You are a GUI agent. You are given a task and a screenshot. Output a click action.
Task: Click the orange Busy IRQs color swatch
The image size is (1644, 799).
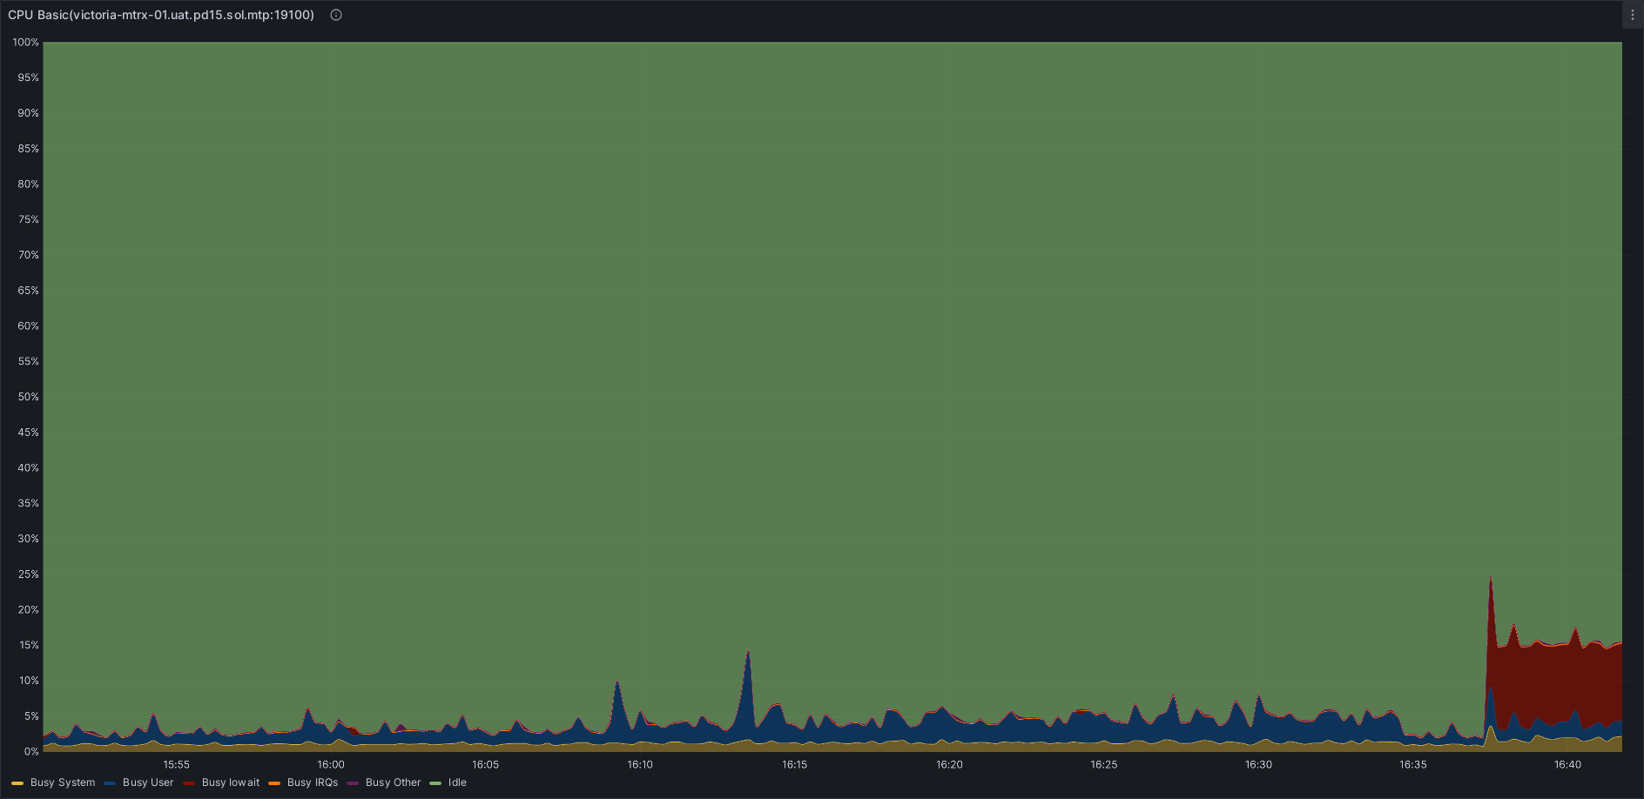pyautogui.click(x=274, y=783)
